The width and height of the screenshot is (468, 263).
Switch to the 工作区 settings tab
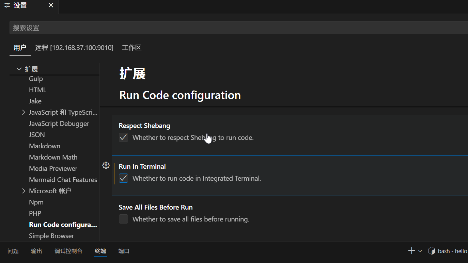pyautogui.click(x=131, y=48)
